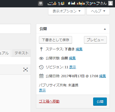Open the 表示オプション dropdown
Viewport: 115px width, 112px height.
click(x=67, y=11)
